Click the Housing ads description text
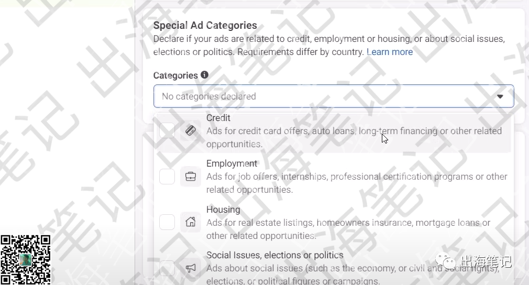 tap(348, 229)
